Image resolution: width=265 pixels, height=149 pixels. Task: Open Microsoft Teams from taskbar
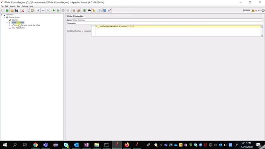pyautogui.click(x=46, y=145)
